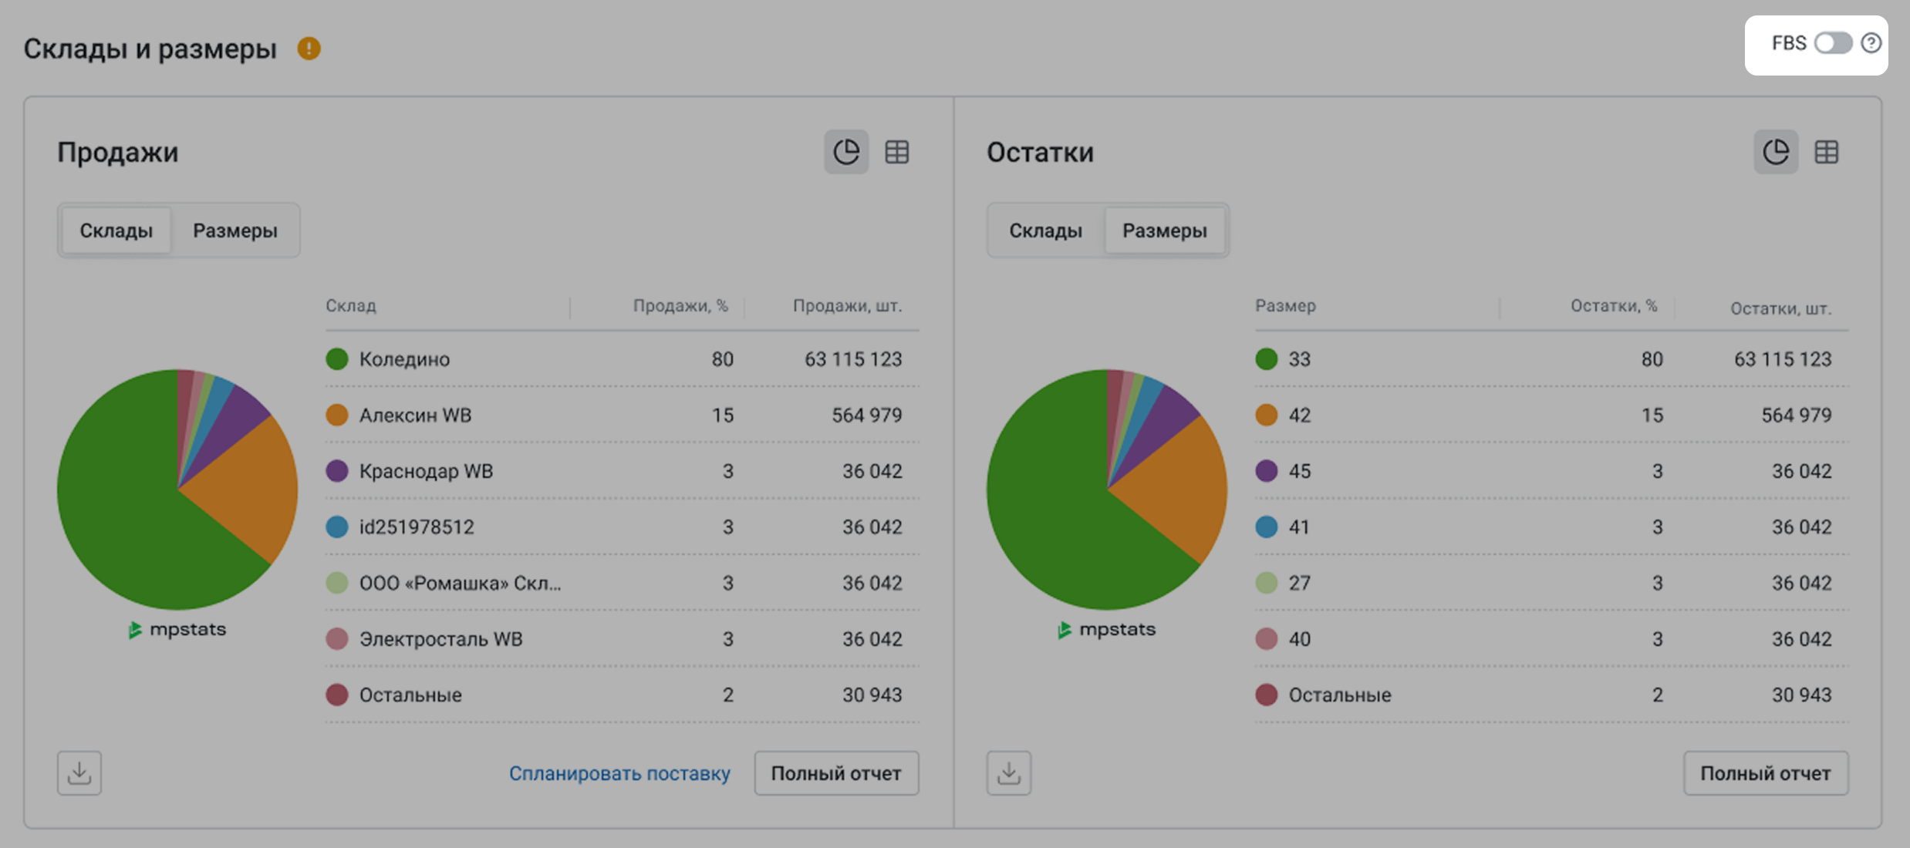Click the Спланировать поставку link
Viewport: 1910px width, 848px height.
(619, 773)
